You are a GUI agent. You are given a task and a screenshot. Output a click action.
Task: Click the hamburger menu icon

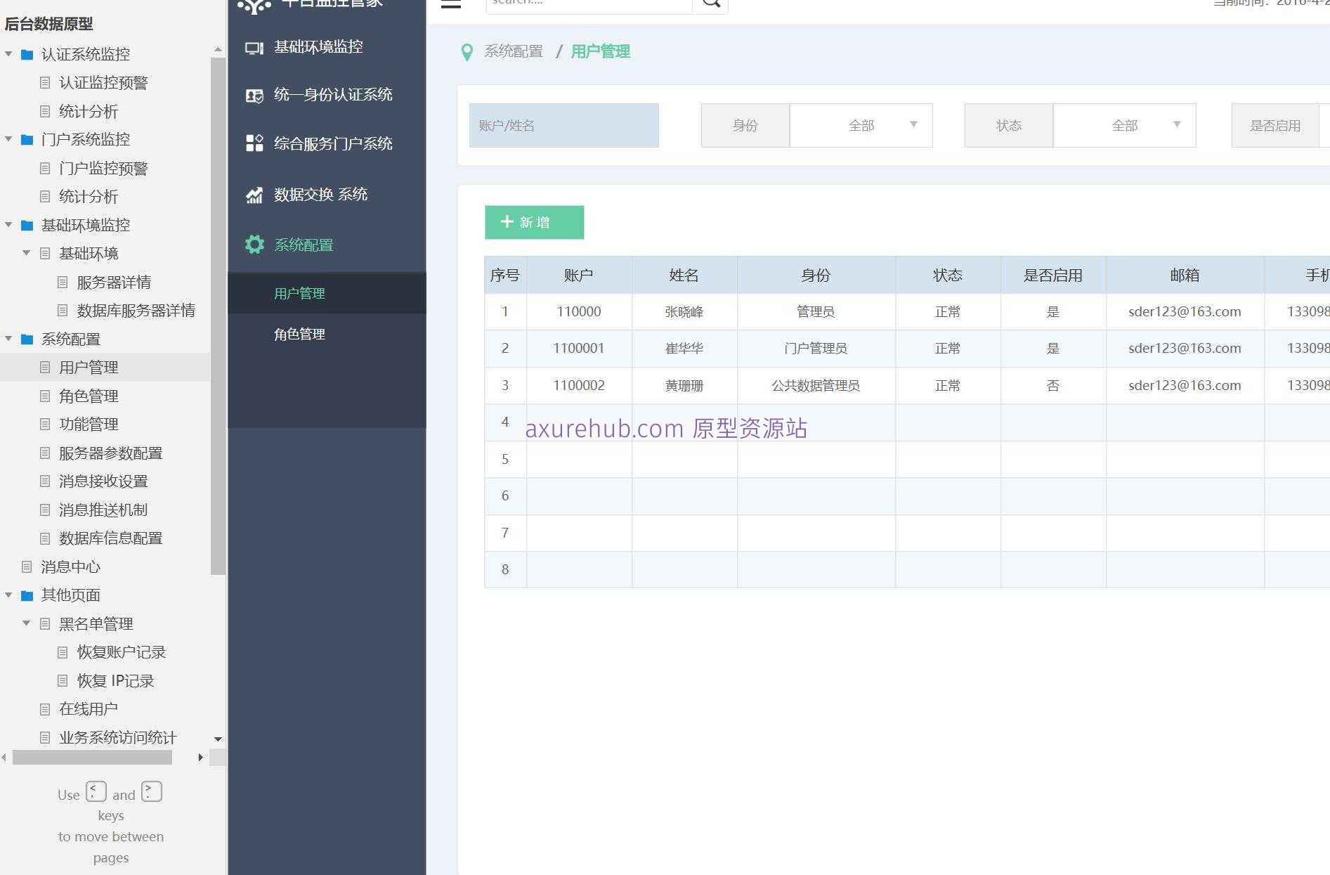[x=450, y=4]
